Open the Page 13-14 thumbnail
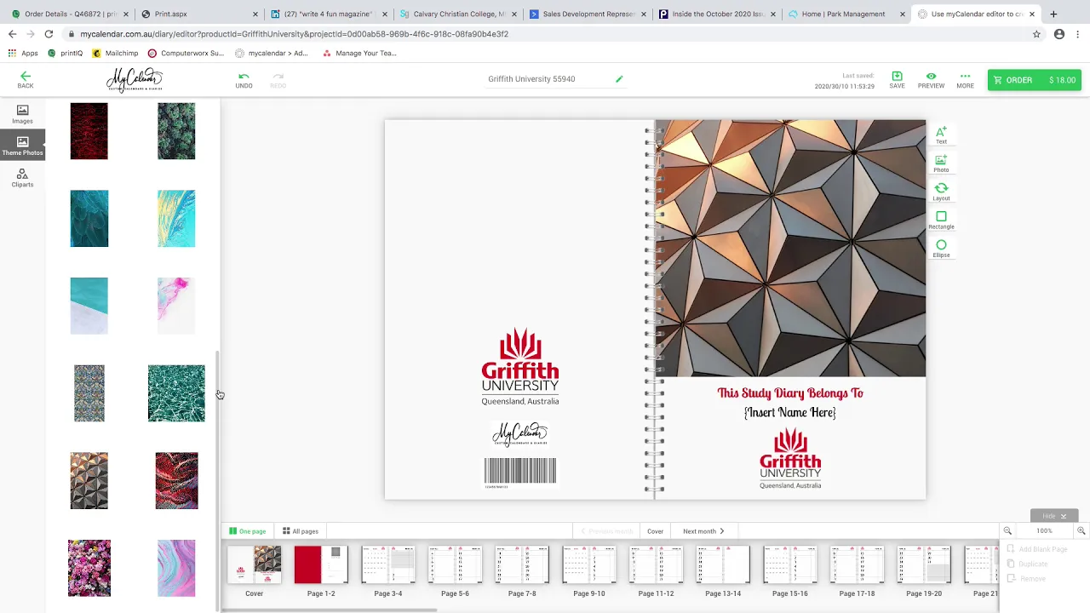This screenshot has width=1090, height=613. (x=723, y=565)
